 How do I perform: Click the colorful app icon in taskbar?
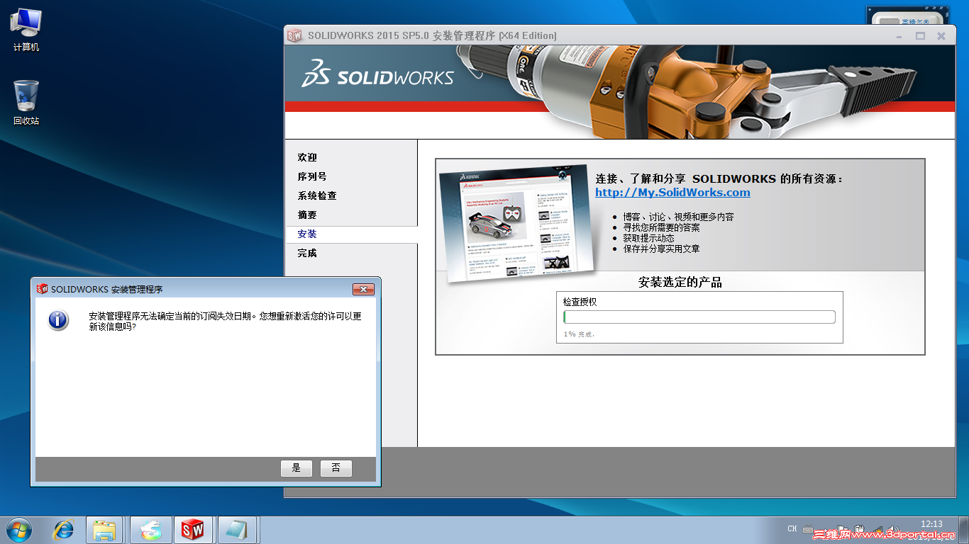150,530
